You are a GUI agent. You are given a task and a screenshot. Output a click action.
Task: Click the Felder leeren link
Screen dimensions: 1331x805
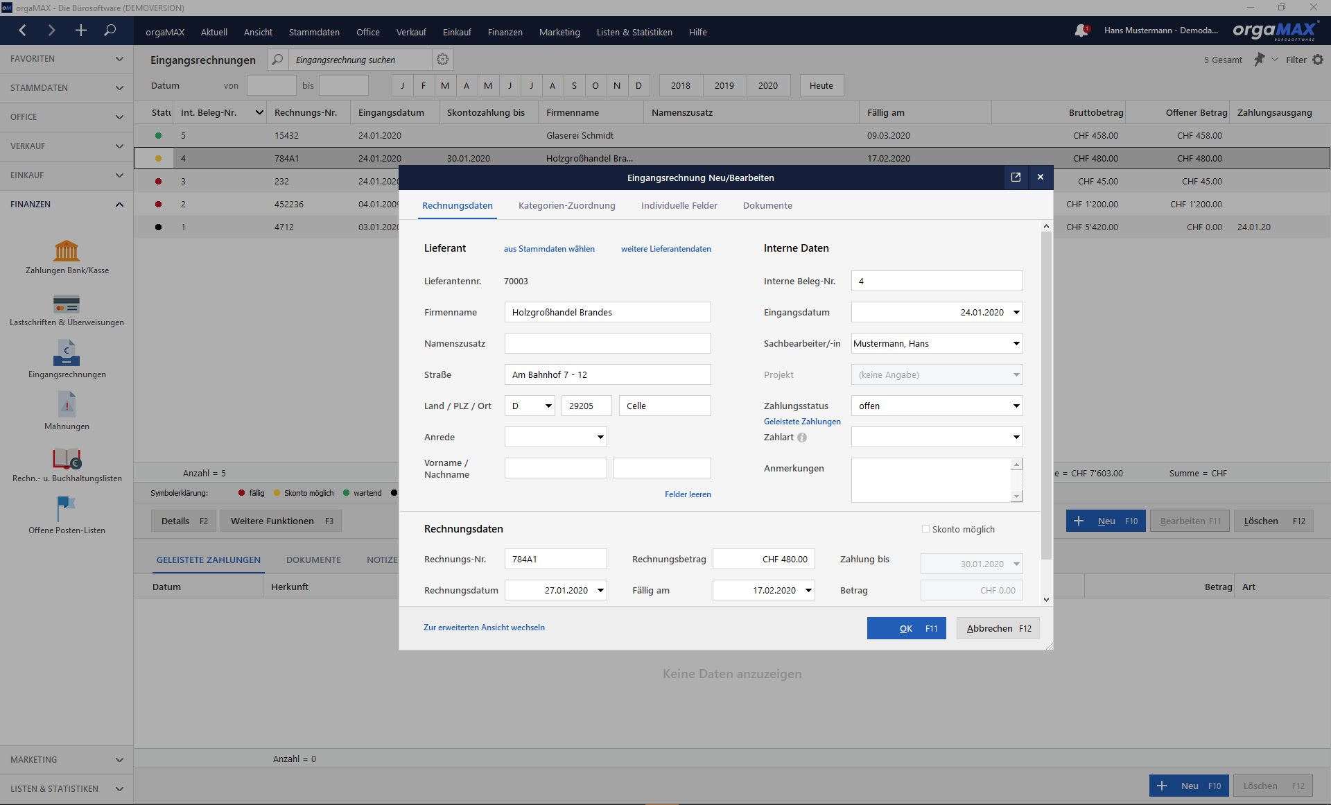[688, 494]
